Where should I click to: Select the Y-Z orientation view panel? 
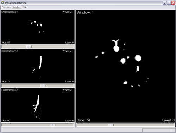[x=38, y=66]
